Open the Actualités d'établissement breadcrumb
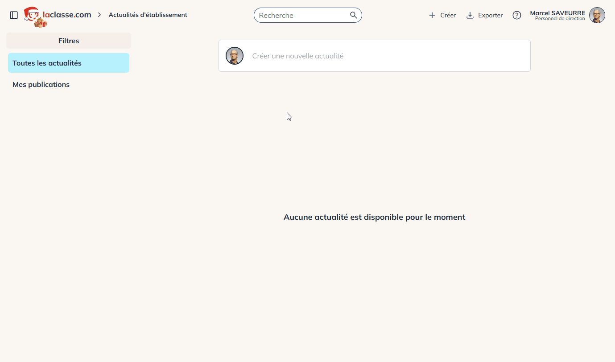615x362 pixels. tap(148, 15)
